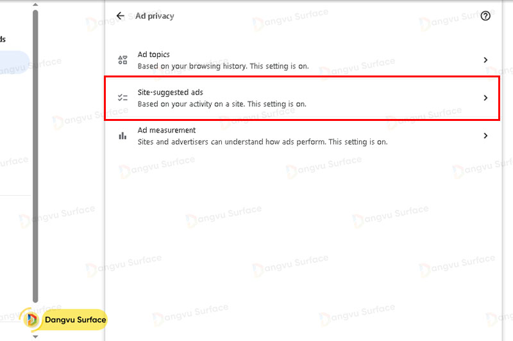Click the Dangvu Surface logo icon
513x341 pixels.
tap(32, 319)
